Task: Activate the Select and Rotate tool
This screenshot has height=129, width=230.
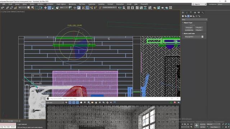Action: (50, 8)
